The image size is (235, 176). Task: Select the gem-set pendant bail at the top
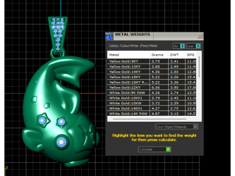[x=58, y=35]
